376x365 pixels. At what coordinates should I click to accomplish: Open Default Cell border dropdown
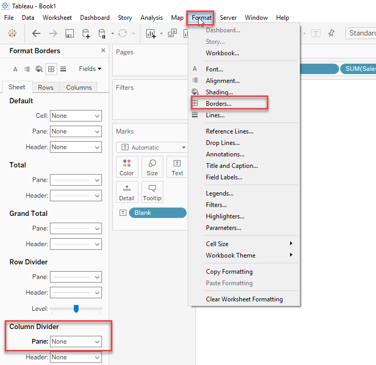coord(76,116)
